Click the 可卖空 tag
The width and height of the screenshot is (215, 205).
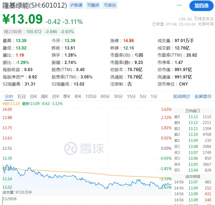point(110,5)
